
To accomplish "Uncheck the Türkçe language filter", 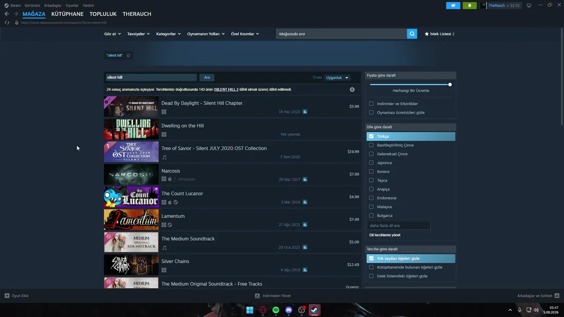I will [x=371, y=136].
